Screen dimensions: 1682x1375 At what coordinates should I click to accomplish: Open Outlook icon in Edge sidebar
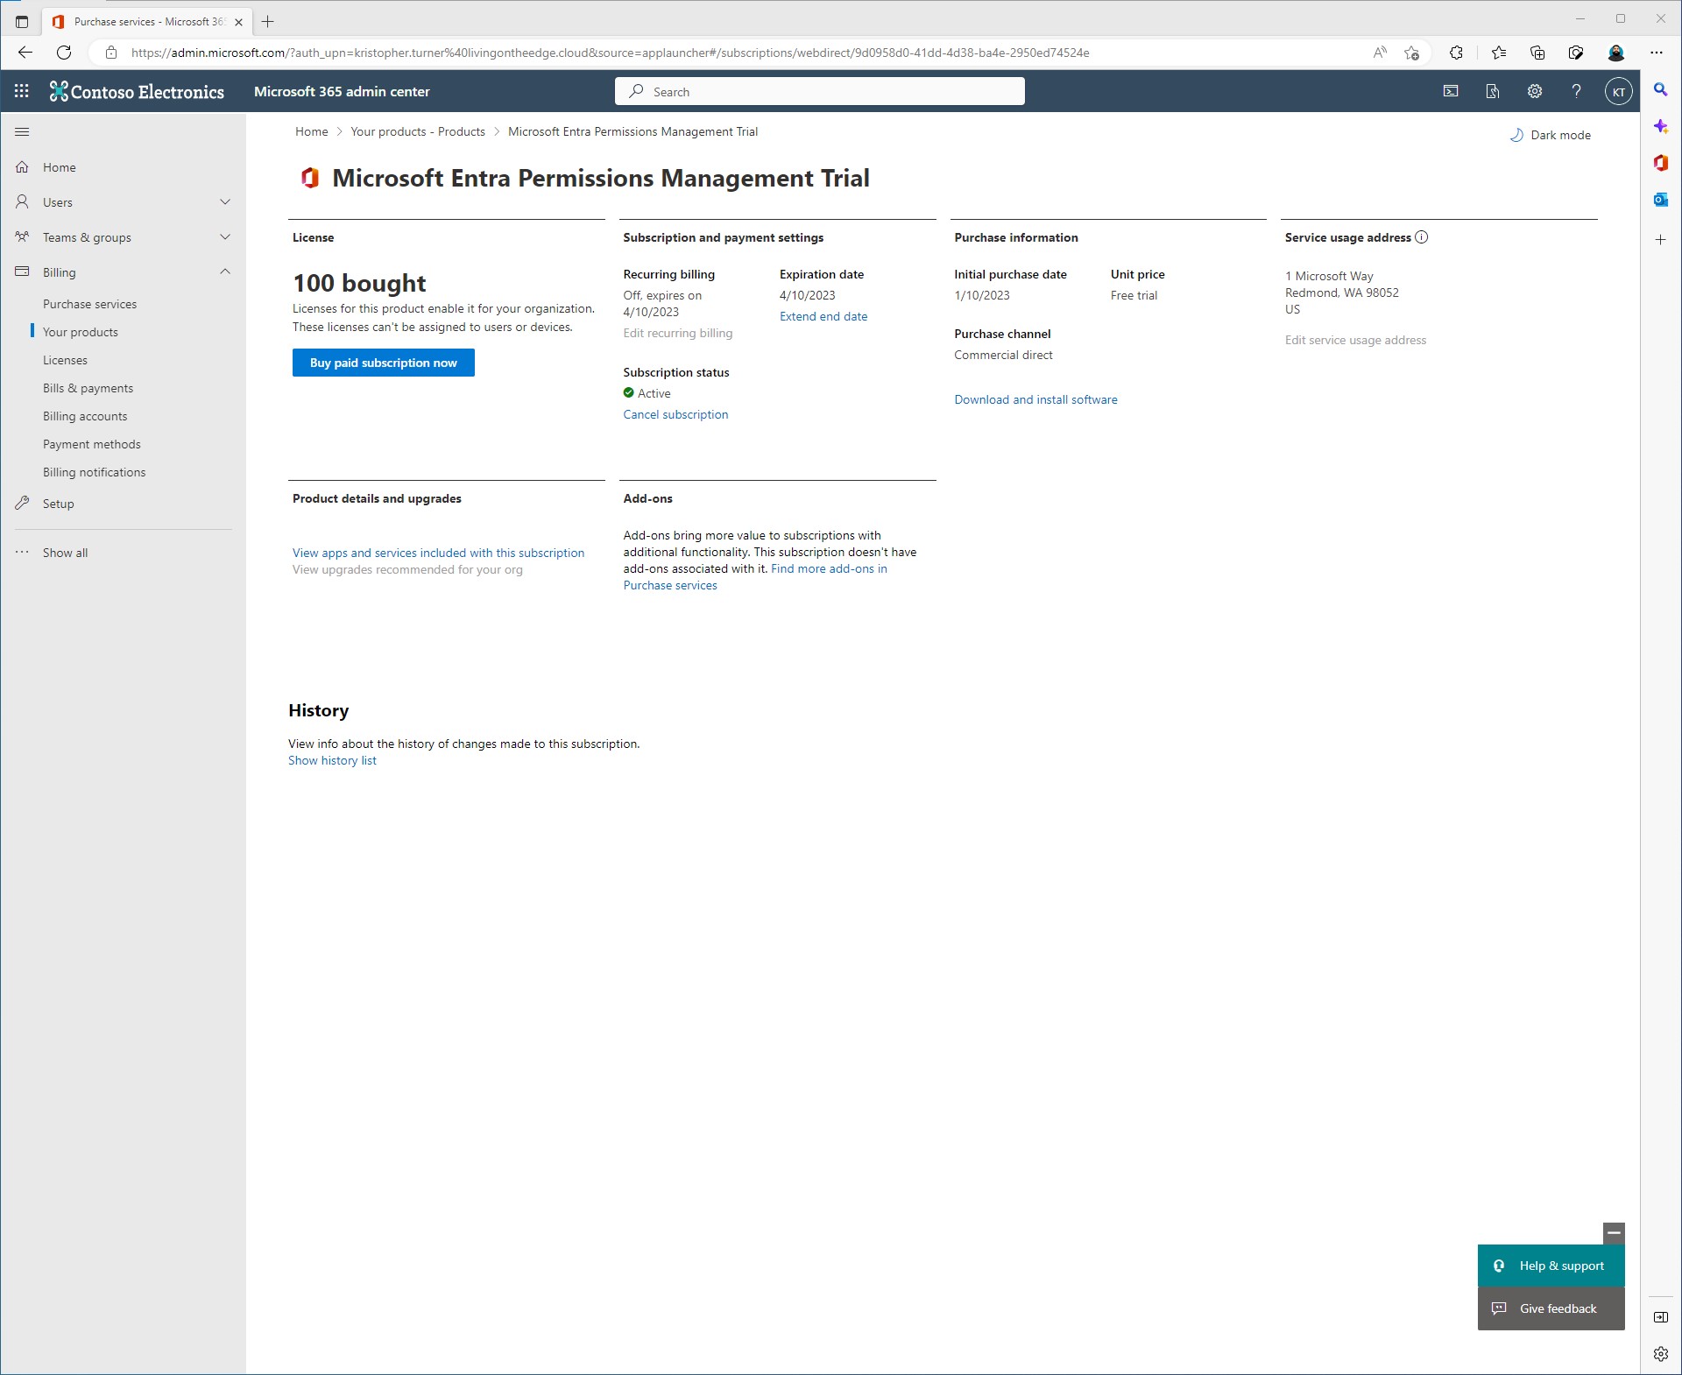[x=1660, y=201]
